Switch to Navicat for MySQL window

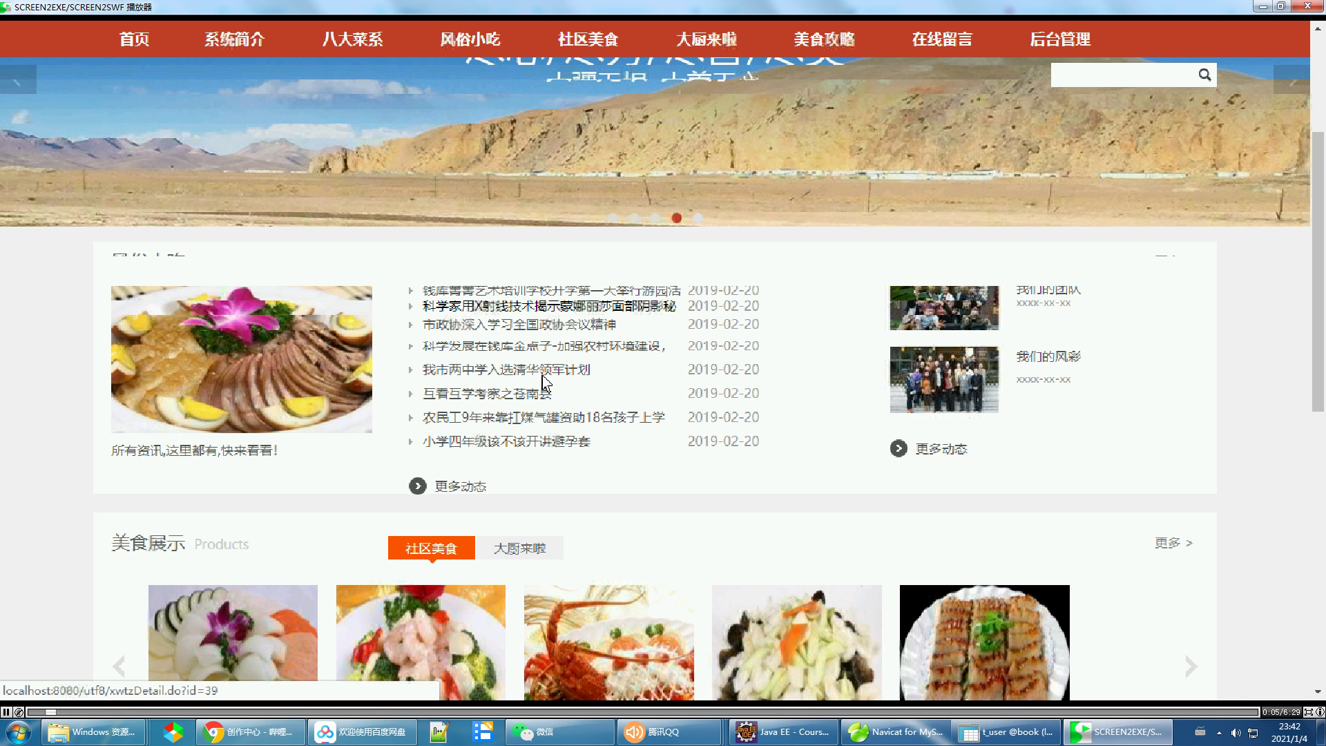pos(895,732)
